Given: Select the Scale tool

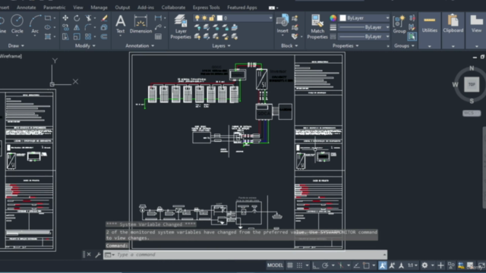Looking at the screenshot, I should click(77, 36).
